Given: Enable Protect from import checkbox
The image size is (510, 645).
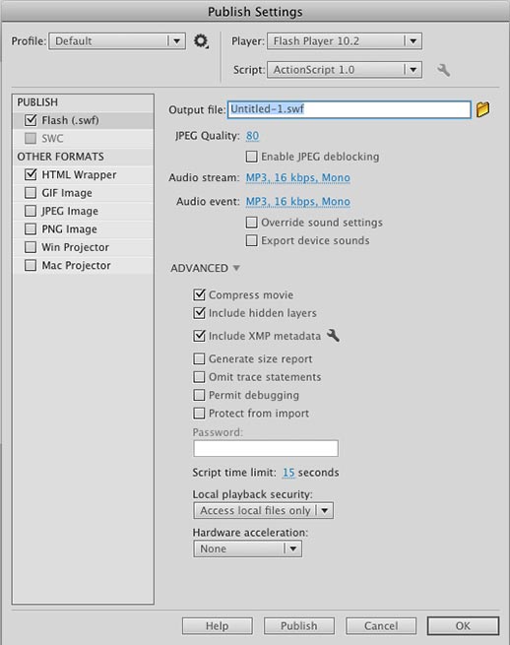Looking at the screenshot, I should [x=199, y=413].
